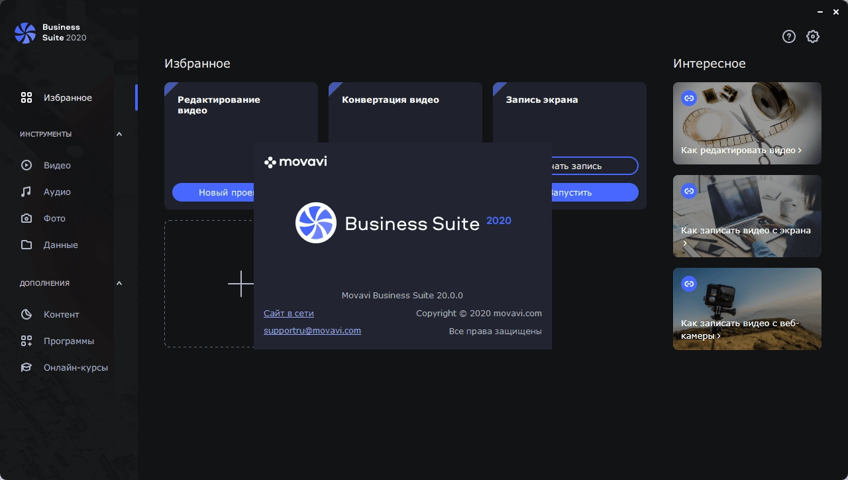Viewport: 848px width, 480px height.
Task: Open the Онлайн-курсы page
Action: (69, 367)
